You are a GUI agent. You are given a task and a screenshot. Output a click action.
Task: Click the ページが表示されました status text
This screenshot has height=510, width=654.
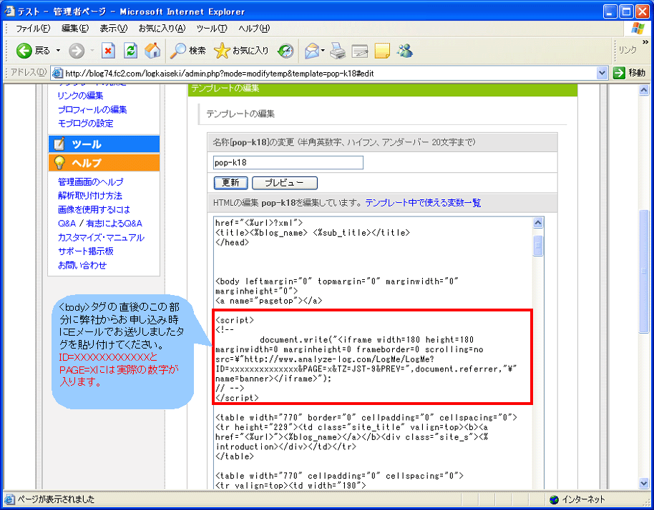pos(56,499)
